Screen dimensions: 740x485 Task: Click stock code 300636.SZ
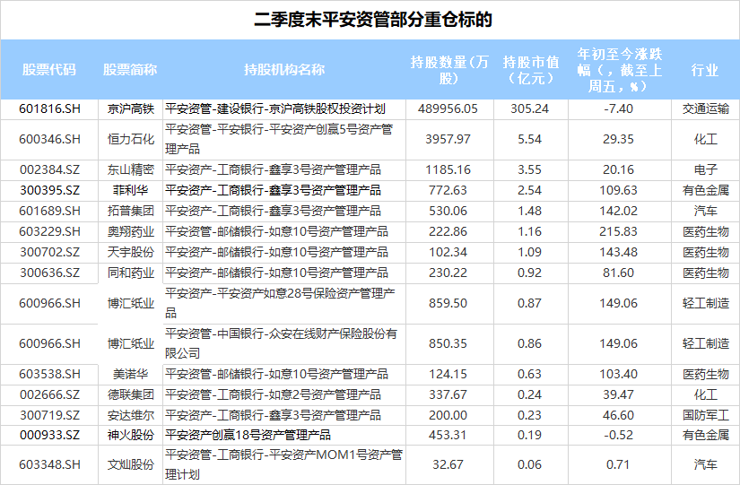point(49,273)
